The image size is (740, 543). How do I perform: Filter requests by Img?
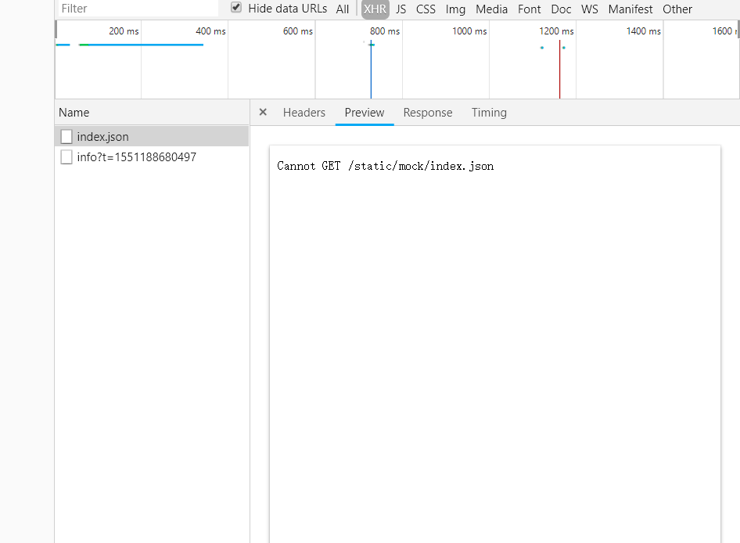point(455,9)
